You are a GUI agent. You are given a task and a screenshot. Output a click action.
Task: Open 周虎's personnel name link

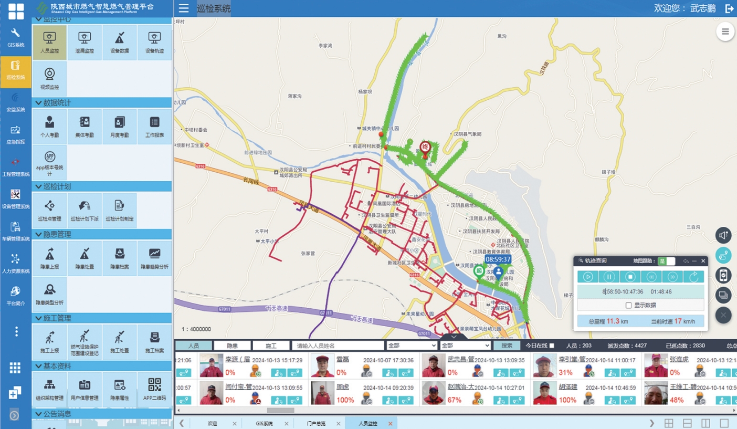pyautogui.click(x=343, y=387)
